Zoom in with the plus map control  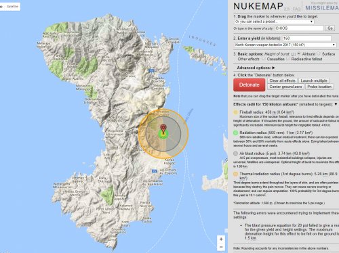[221, 239]
